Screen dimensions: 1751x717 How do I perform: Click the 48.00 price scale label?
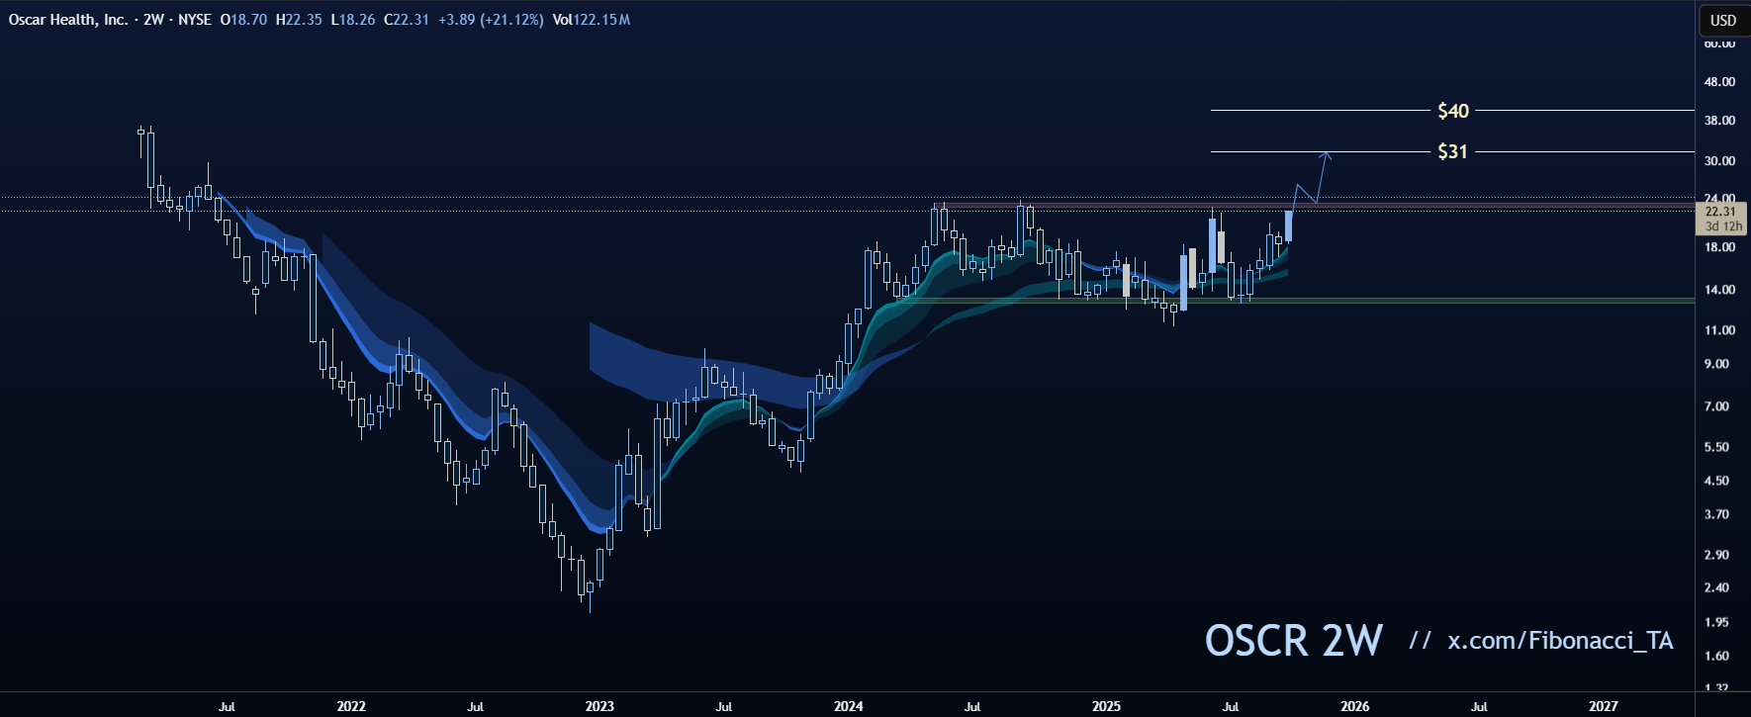click(x=1718, y=82)
